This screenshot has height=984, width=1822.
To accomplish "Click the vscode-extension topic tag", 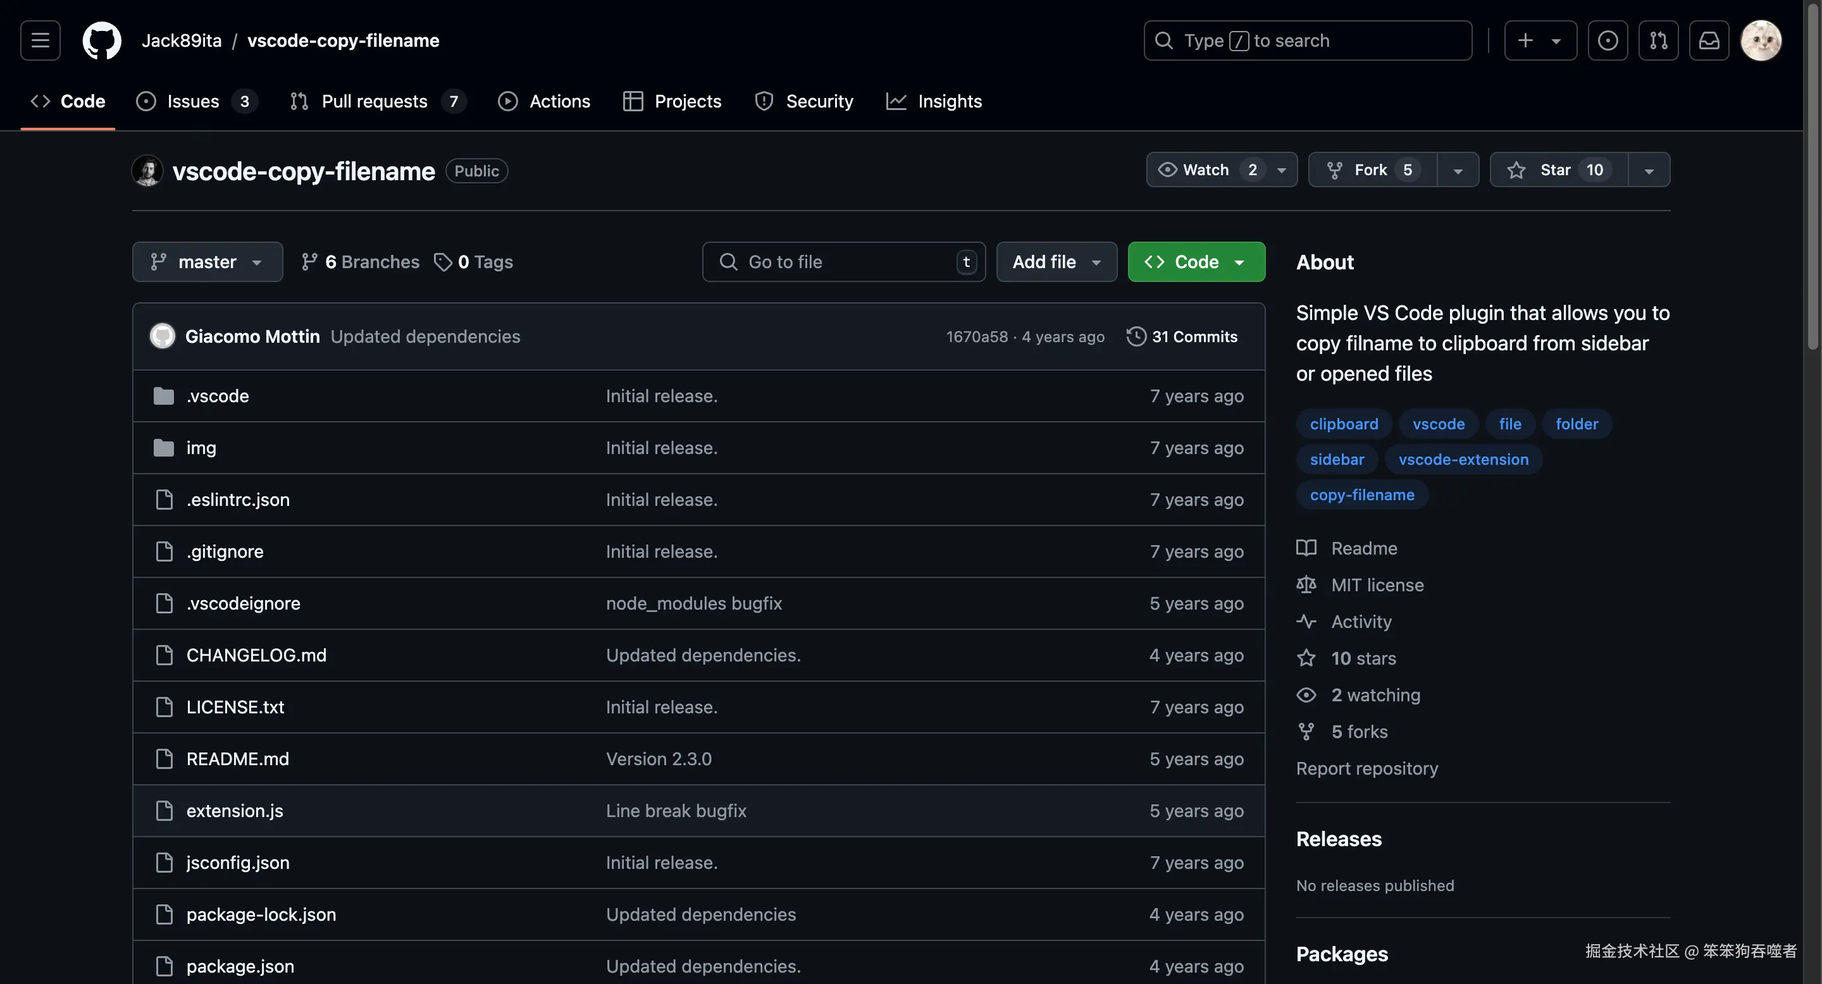I will coord(1463,460).
